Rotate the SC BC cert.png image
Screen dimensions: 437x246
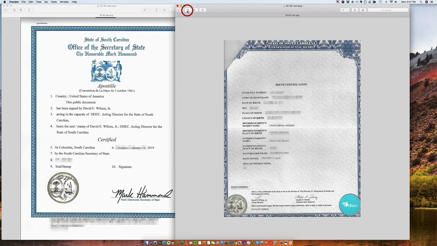pos(355,10)
